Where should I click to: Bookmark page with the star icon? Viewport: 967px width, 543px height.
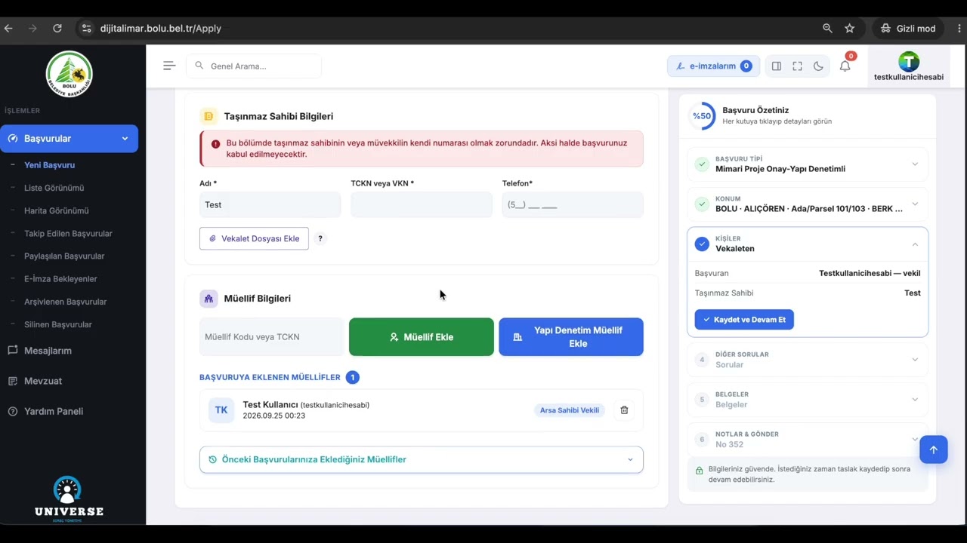[849, 28]
